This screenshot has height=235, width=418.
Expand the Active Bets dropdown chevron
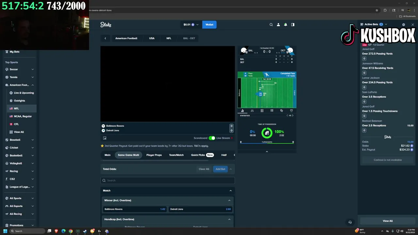point(386,24)
